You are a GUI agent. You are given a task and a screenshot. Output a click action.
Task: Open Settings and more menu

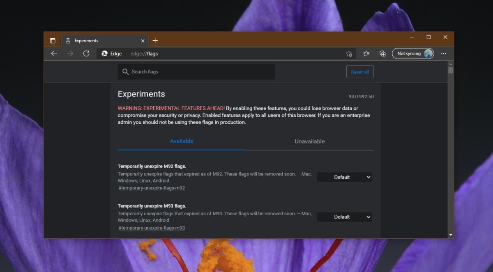[443, 53]
